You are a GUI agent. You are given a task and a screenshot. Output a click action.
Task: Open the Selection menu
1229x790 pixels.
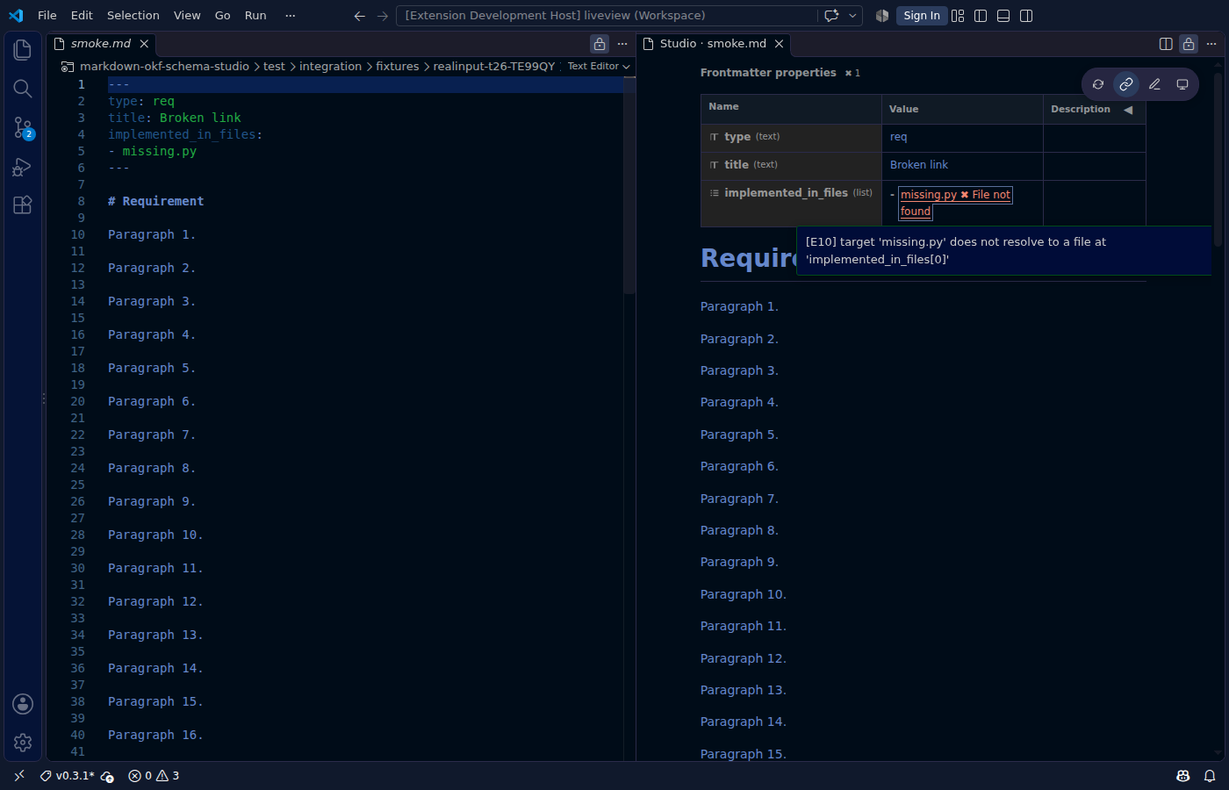click(x=133, y=16)
